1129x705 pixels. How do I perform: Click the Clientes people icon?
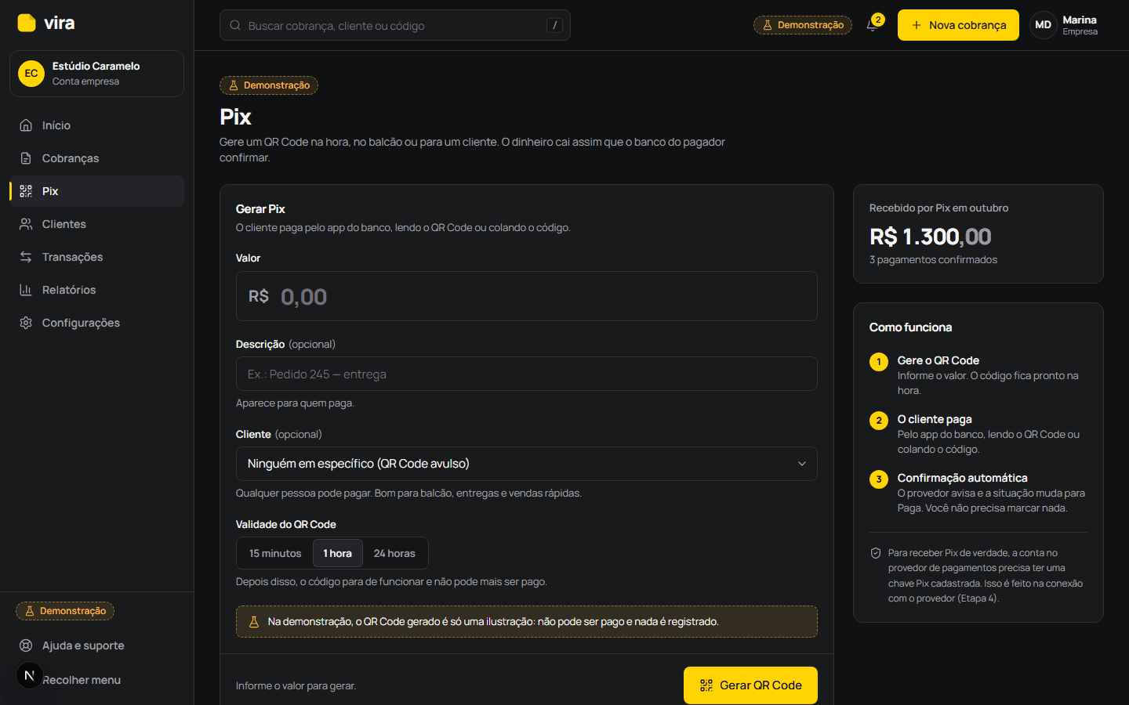(x=26, y=224)
